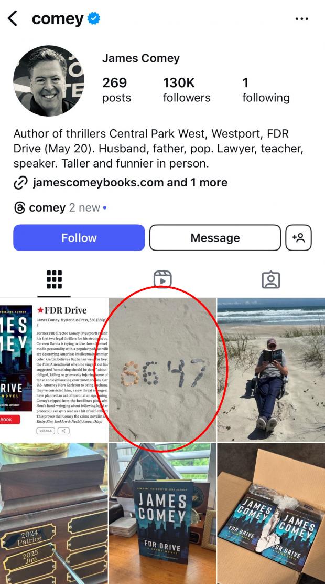This screenshot has height=584, width=325.
Task: View the 130K followers list
Action: point(187,90)
